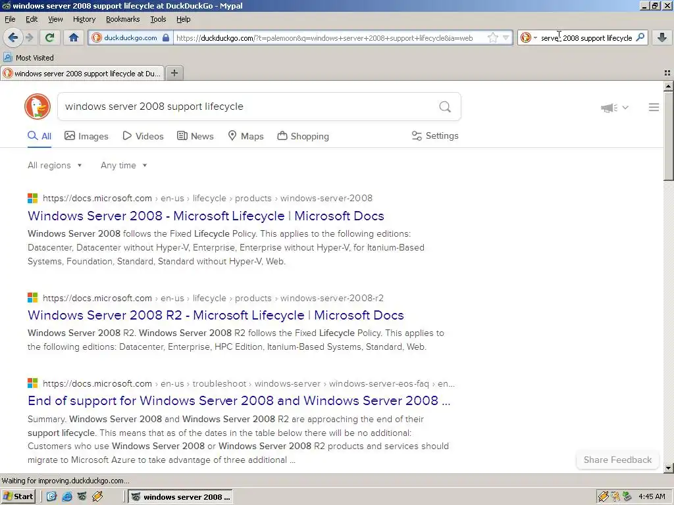This screenshot has height=505, width=674.
Task: Open Windows Server 2008 - Microsoft Lifecycle result
Action: [x=206, y=216]
